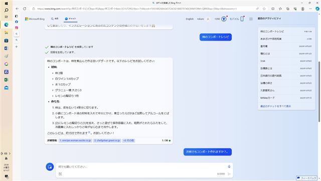Open source link 1 erecipe.woman.excite.co.jp
The width and height of the screenshot is (321, 181).
pos(75,141)
